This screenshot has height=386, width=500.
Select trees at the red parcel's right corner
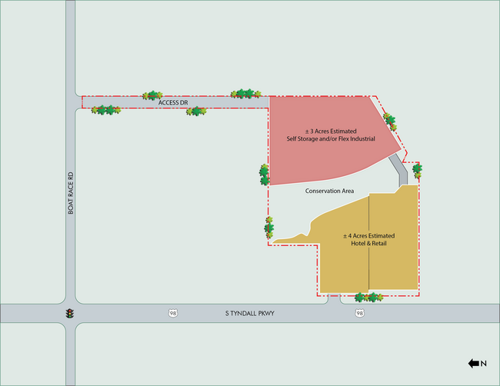(390, 121)
